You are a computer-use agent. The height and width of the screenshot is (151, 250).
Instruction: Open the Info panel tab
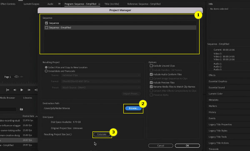coord(211,4)
